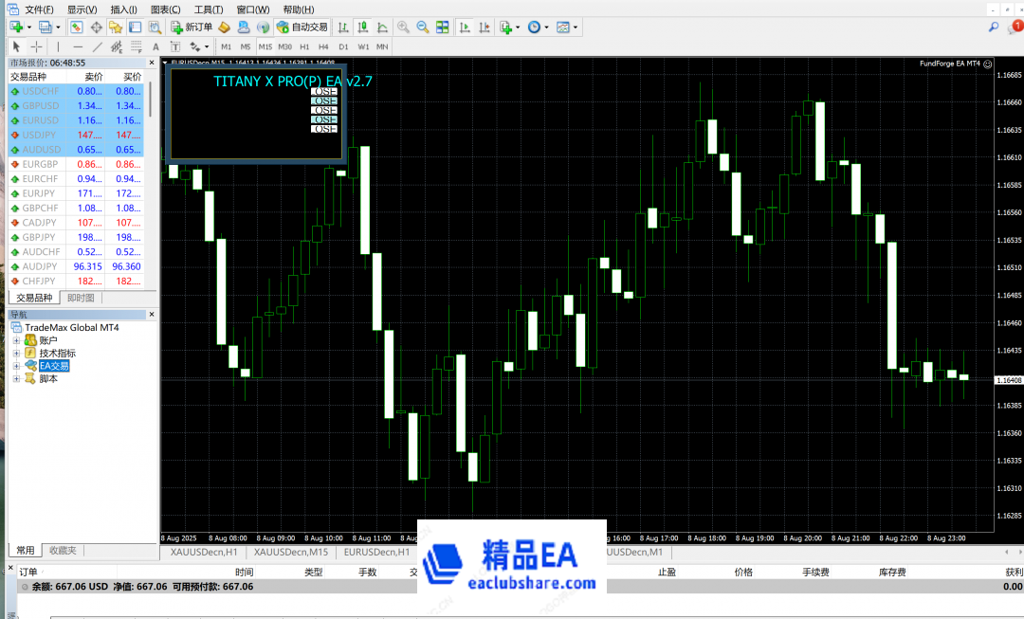The height and width of the screenshot is (619, 1024).
Task: Switch to EURUSDecn,H1 chart tab
Action: click(x=376, y=553)
